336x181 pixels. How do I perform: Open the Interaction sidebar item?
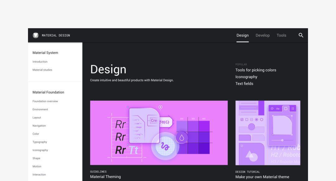tap(39, 174)
